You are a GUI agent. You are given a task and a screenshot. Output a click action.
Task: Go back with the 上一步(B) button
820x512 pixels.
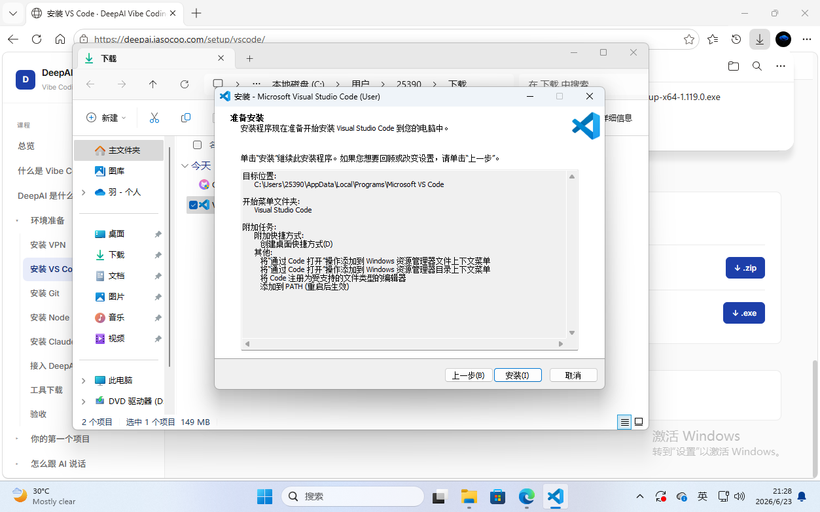(469, 375)
